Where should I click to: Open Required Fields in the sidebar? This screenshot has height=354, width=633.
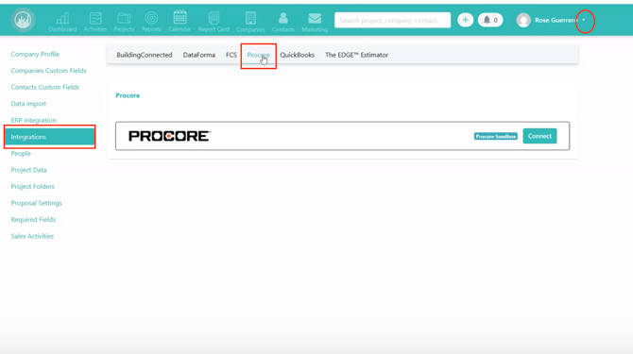[33, 219]
